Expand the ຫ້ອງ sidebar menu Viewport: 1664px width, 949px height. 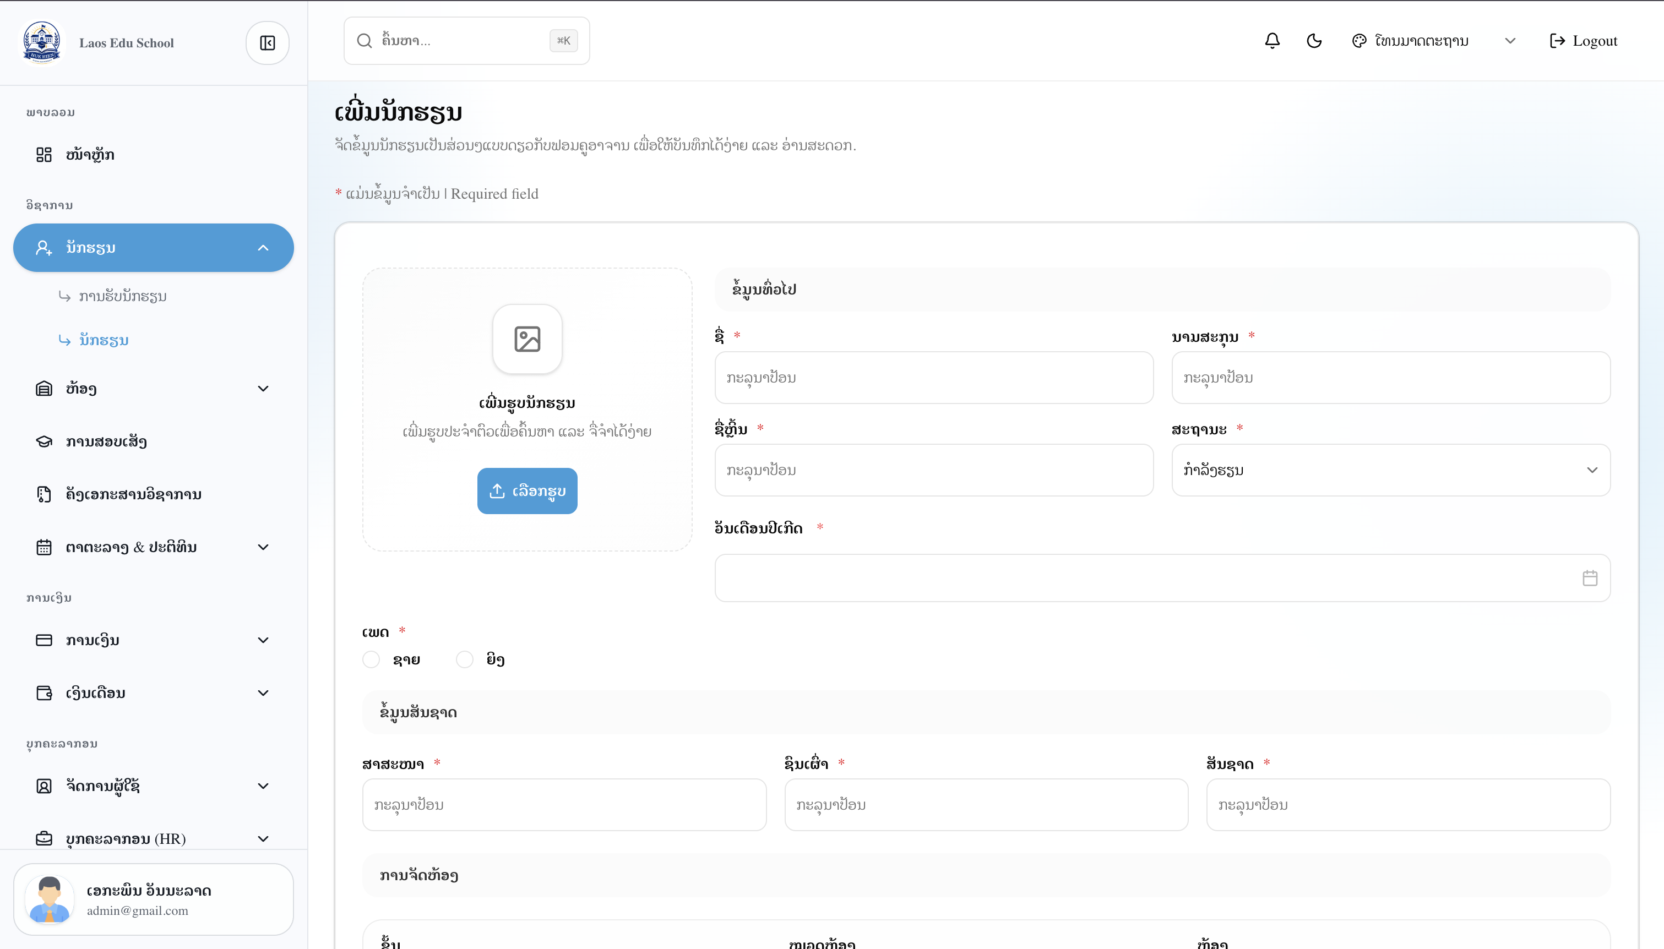click(153, 389)
